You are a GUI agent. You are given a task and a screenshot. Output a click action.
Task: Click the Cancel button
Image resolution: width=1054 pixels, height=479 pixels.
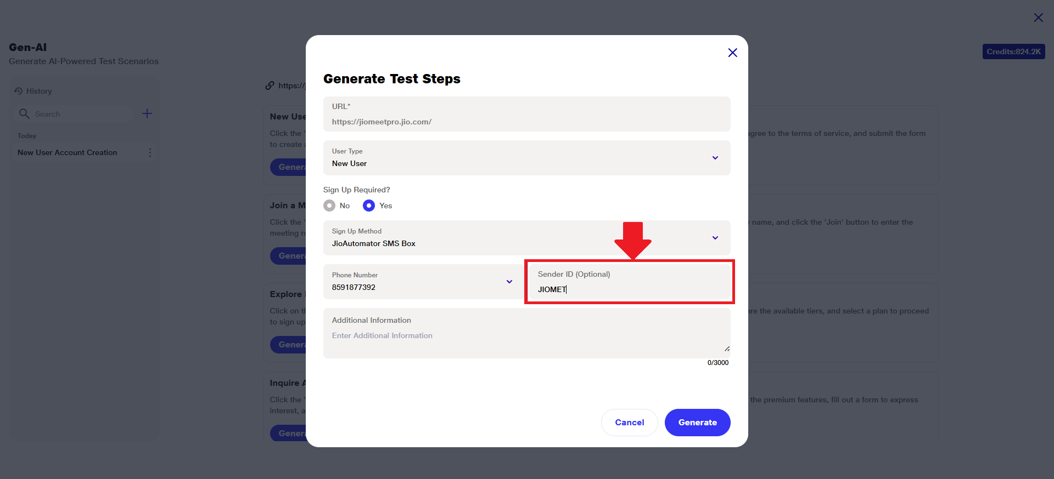click(x=629, y=423)
